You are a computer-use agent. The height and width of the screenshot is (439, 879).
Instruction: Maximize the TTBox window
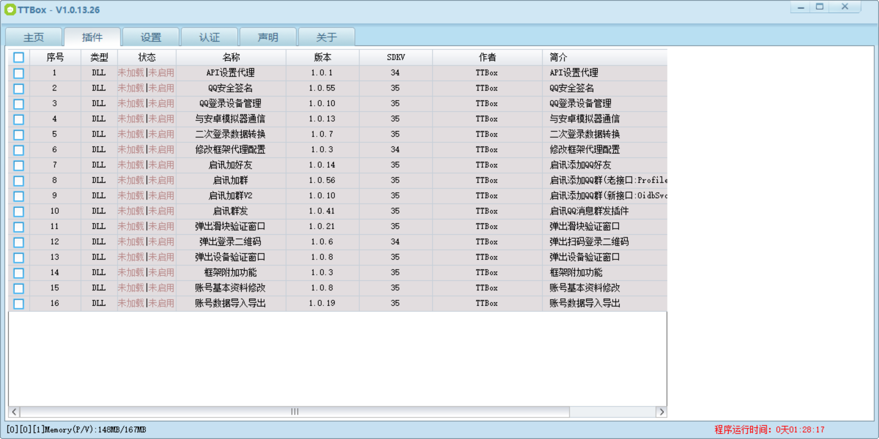click(x=820, y=7)
